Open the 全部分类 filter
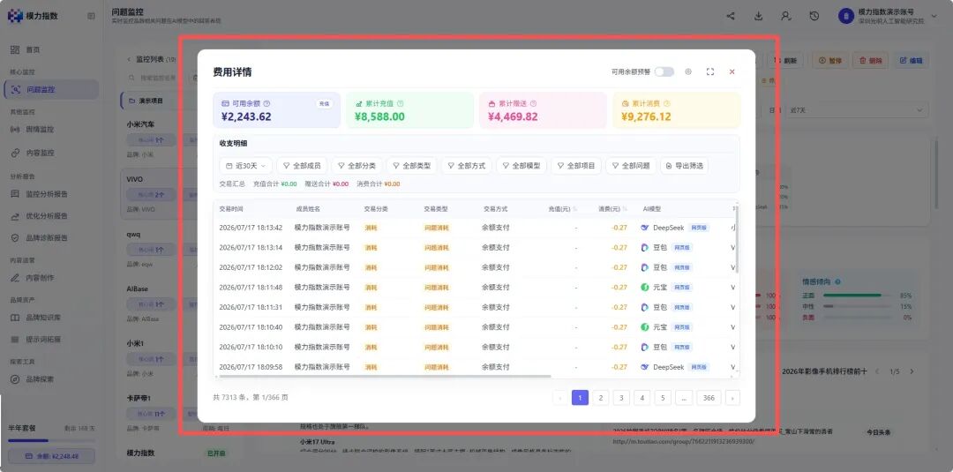 click(356, 166)
